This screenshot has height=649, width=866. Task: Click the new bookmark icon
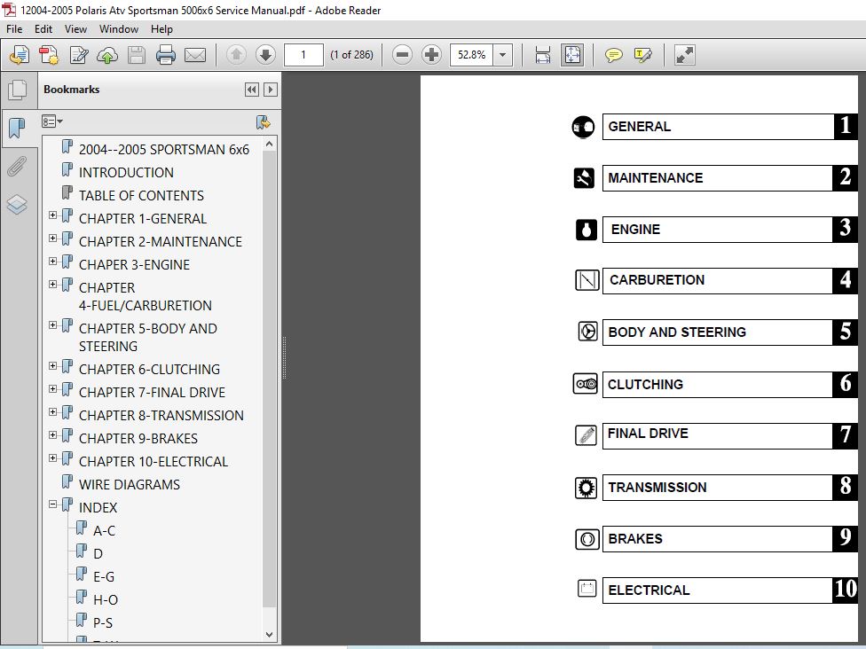coord(264,122)
